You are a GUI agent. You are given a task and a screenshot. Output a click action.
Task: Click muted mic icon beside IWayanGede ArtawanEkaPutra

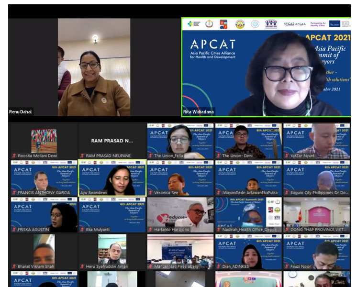coord(218,193)
